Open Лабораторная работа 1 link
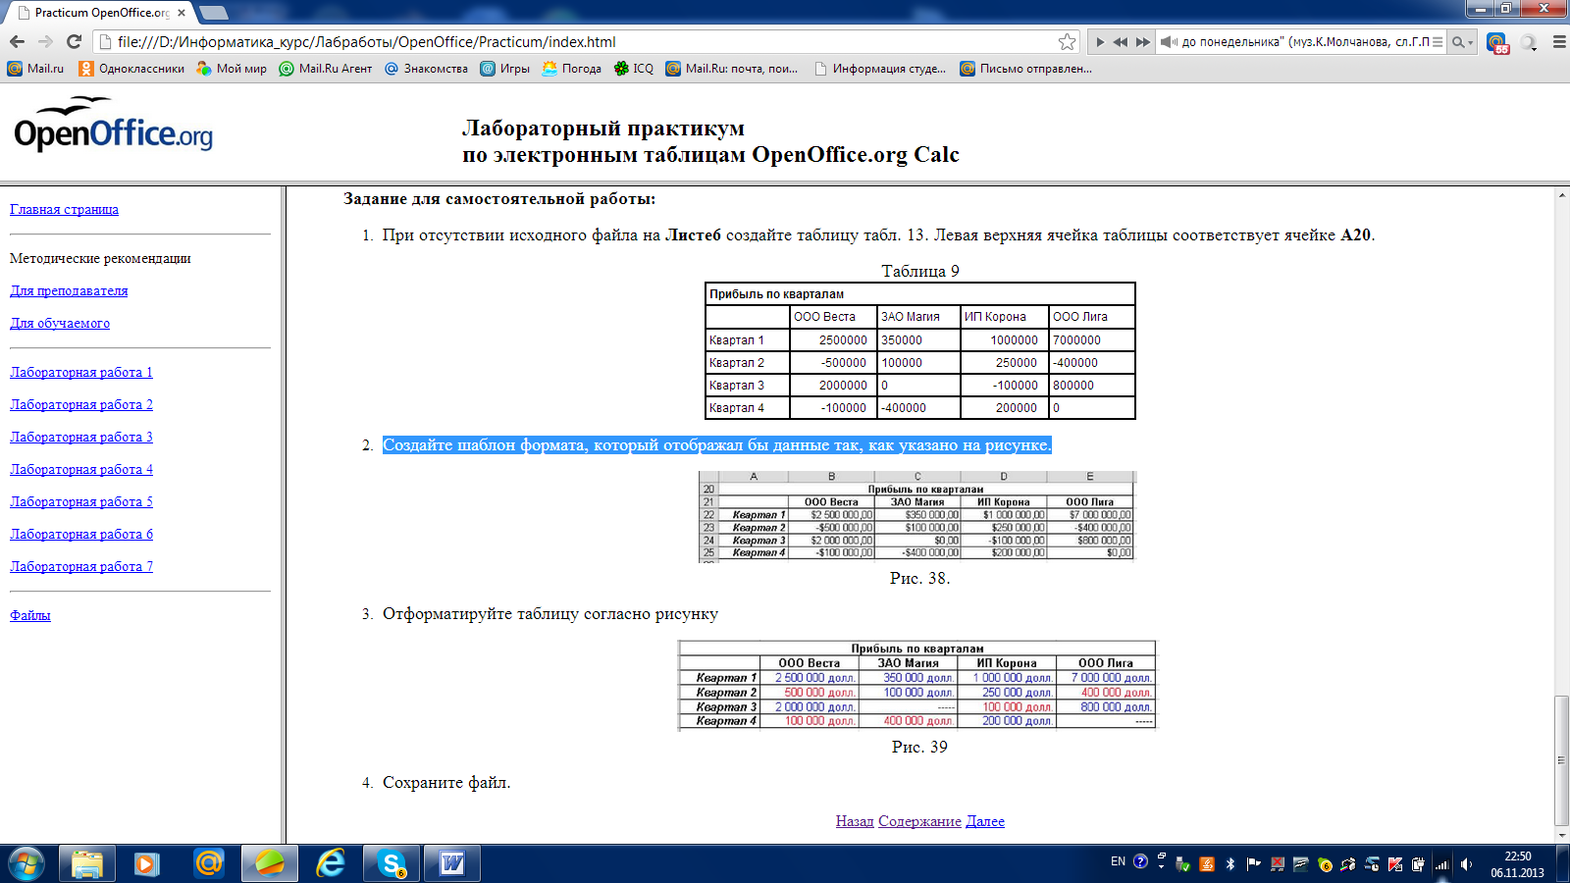Screen dimensions: 1570x883 [x=81, y=372]
